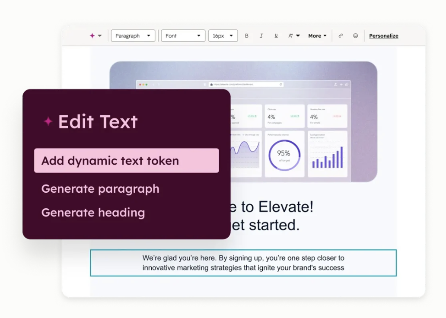The image size is (446, 318).
Task: Insert a link with the link icon
Action: [x=341, y=36]
